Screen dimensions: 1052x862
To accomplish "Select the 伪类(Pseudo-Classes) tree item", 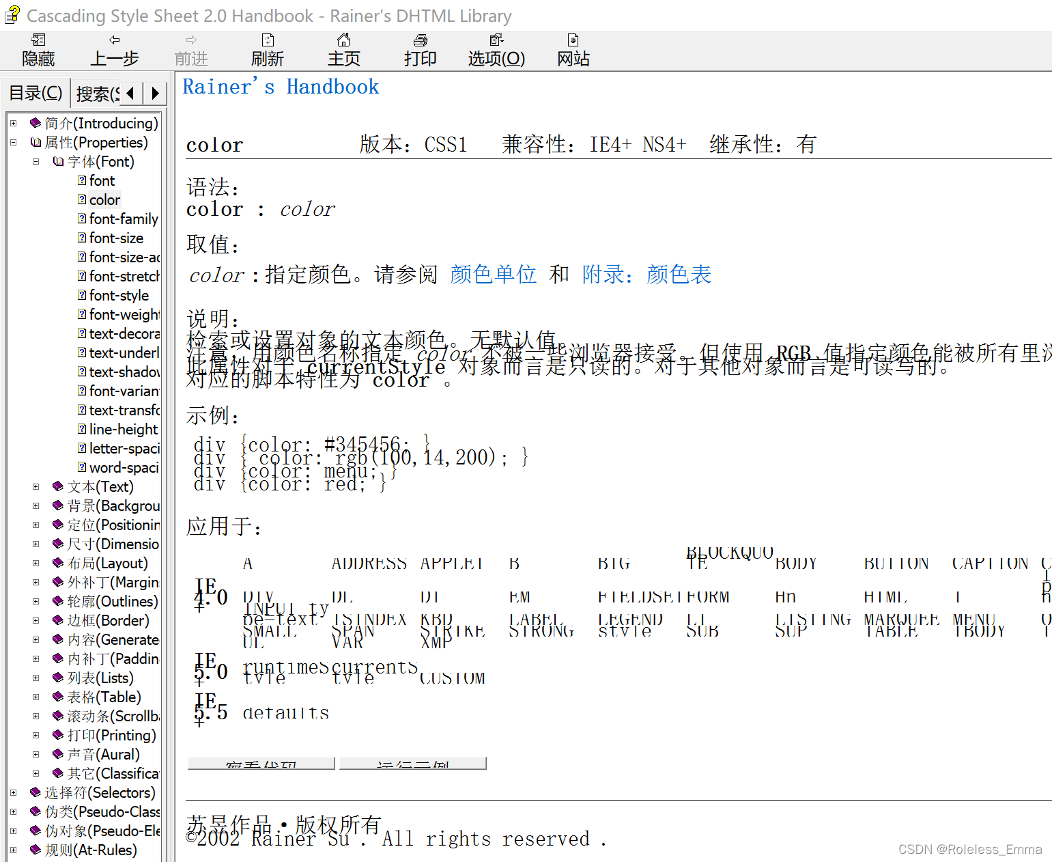I will (x=102, y=811).
